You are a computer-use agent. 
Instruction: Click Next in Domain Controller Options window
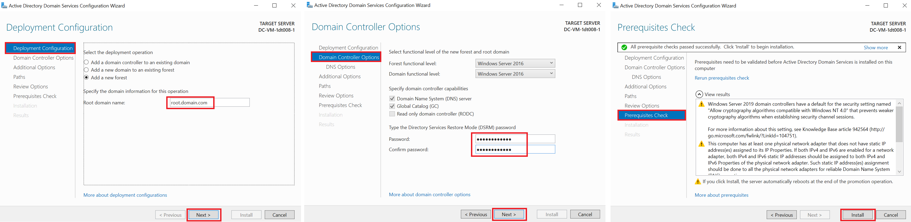point(509,214)
